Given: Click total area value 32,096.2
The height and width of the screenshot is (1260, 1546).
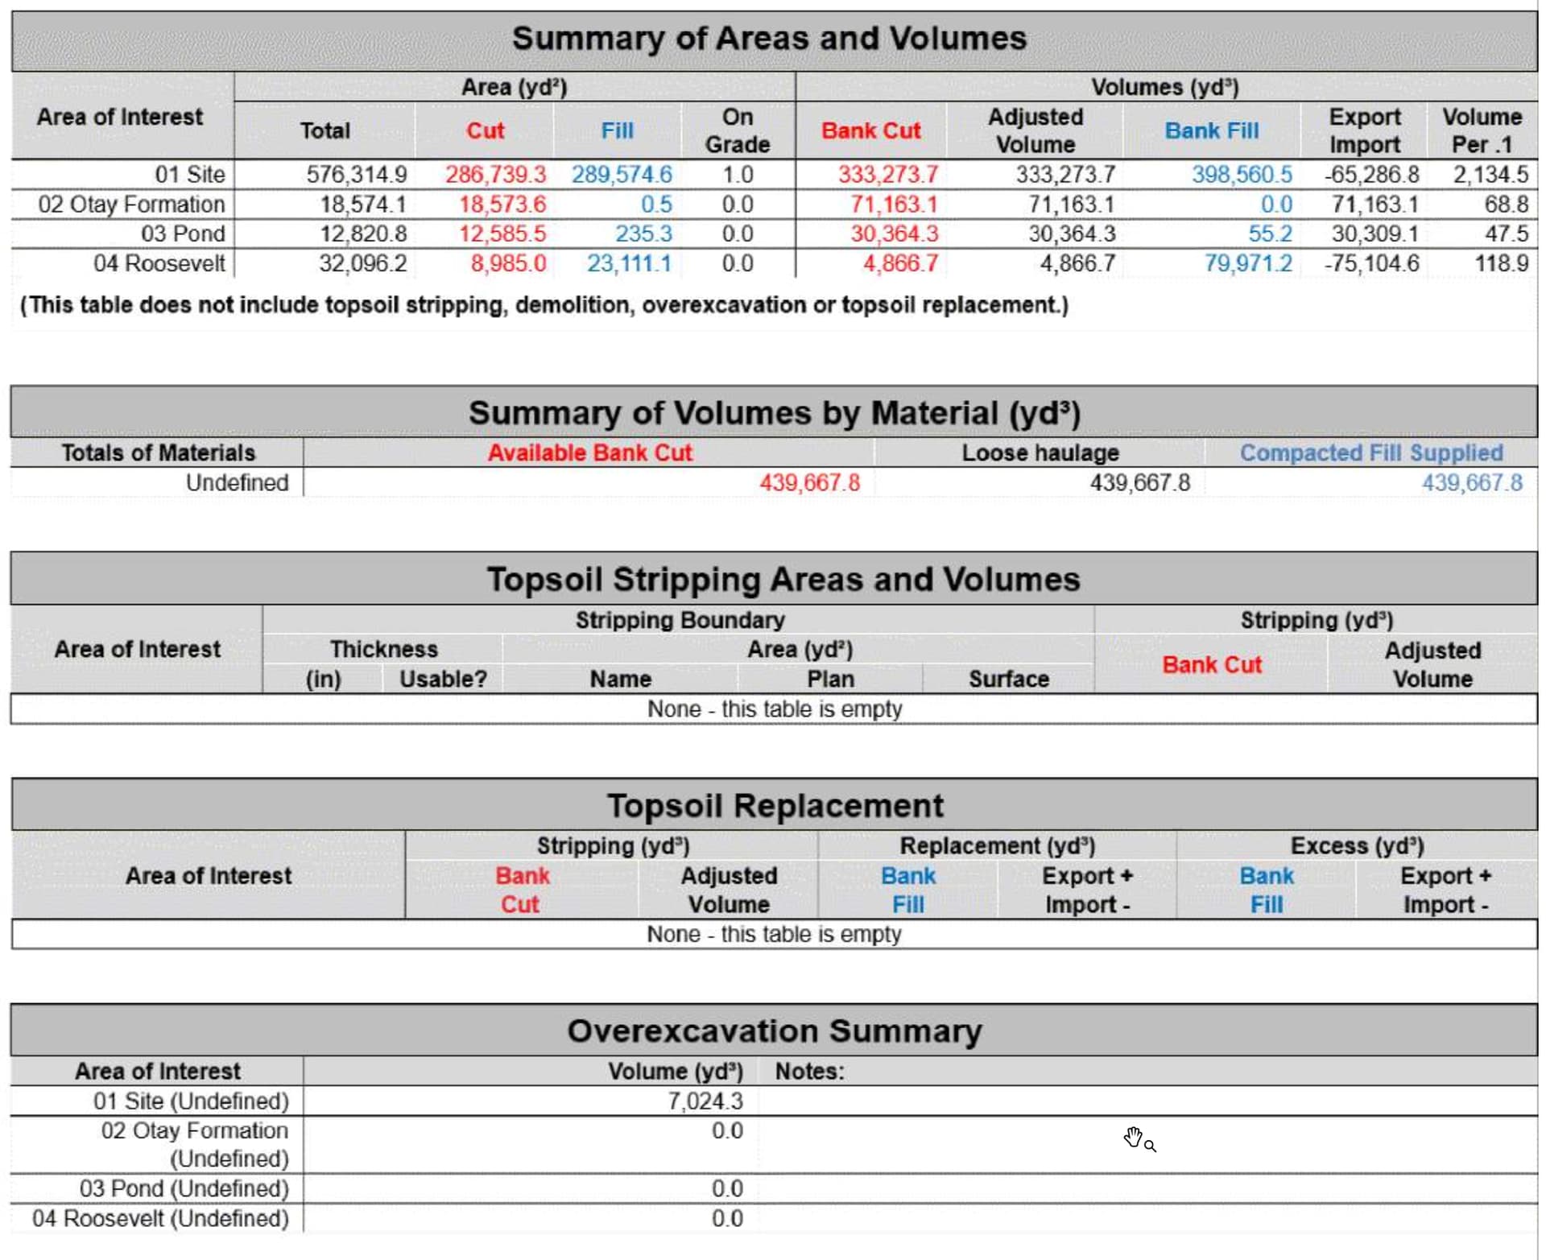Looking at the screenshot, I should (363, 263).
